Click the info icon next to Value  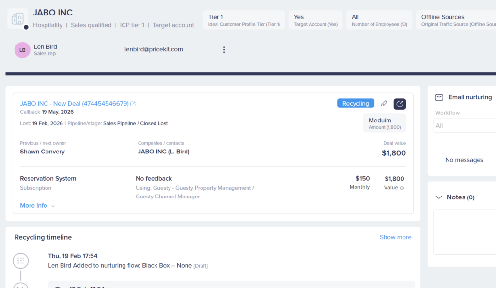[x=402, y=188]
